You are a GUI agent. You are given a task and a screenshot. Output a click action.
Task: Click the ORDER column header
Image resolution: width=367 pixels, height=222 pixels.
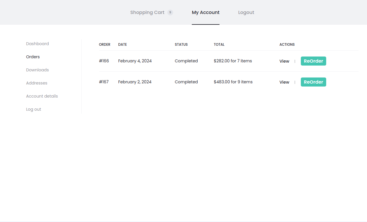pyautogui.click(x=105, y=44)
